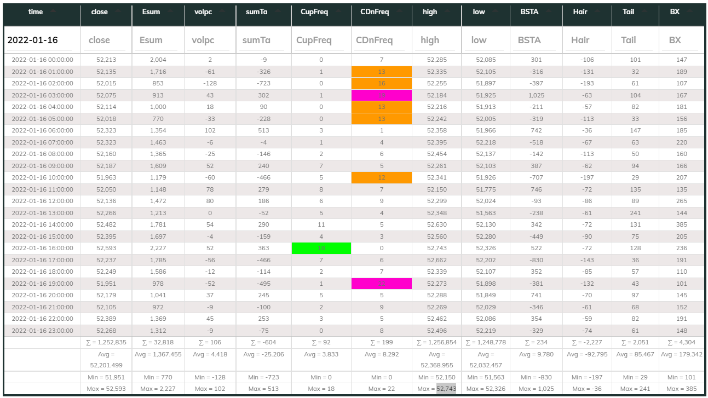Select the BSTA value -830

[537, 259]
